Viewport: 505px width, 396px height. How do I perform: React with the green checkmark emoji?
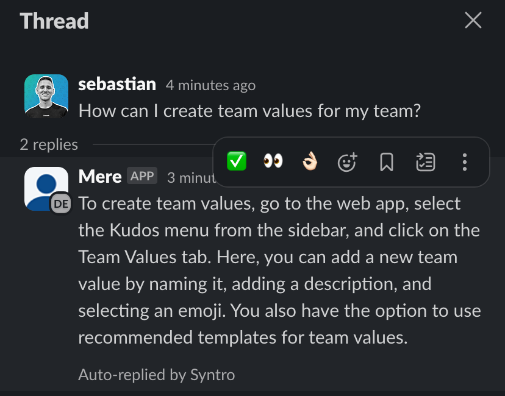237,161
